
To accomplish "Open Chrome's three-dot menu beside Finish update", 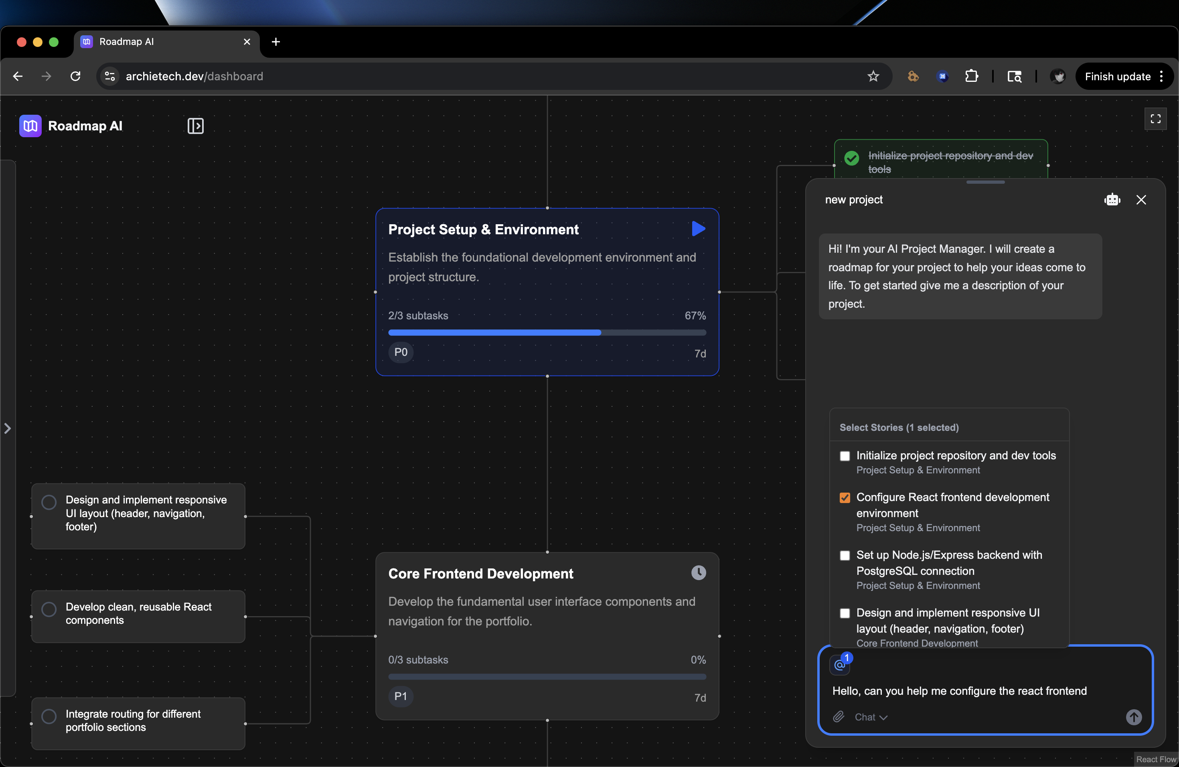I will (1161, 76).
